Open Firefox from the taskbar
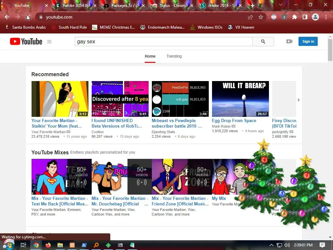The height and width of the screenshot is (250, 333). coord(48,245)
